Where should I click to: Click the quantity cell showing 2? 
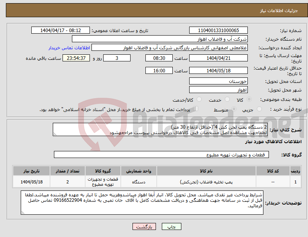point(68,182)
